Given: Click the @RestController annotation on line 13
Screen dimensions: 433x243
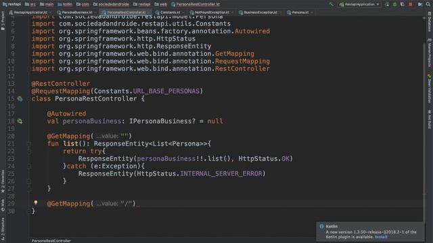Looking at the screenshot, I should click(61, 84).
